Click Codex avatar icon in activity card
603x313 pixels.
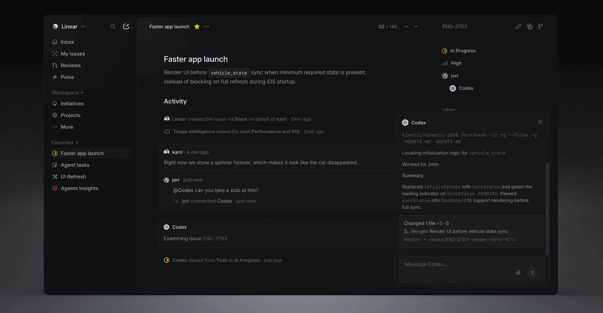[166, 227]
